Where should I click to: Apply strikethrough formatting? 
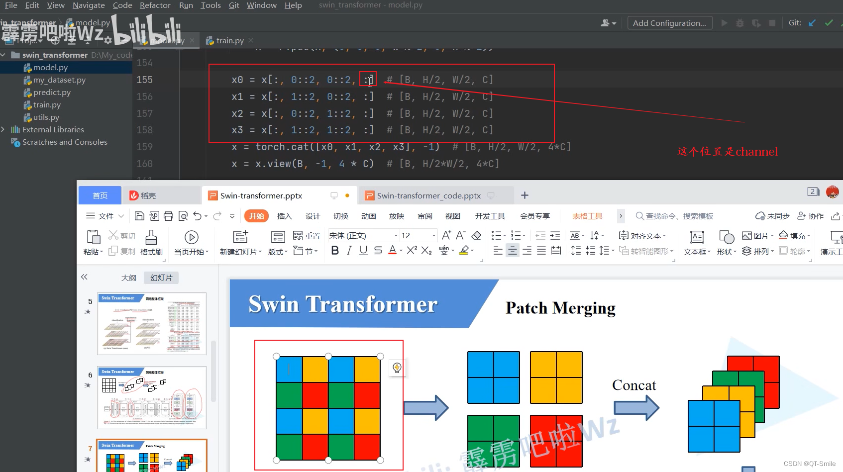point(378,251)
